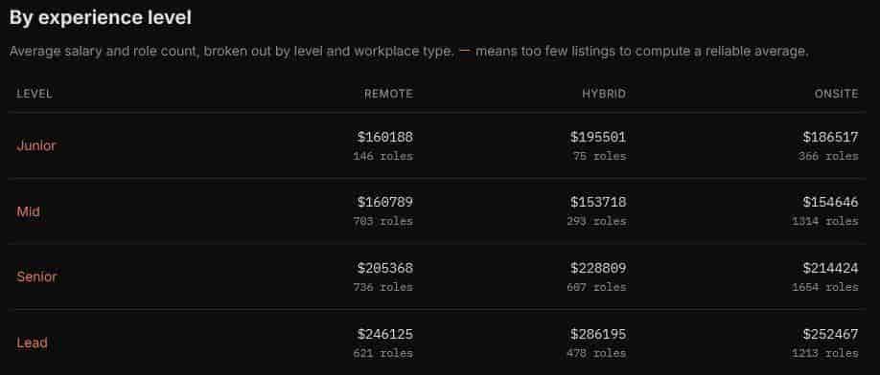Click the 146 roles count
The height and width of the screenshot is (375, 880).
pos(383,156)
